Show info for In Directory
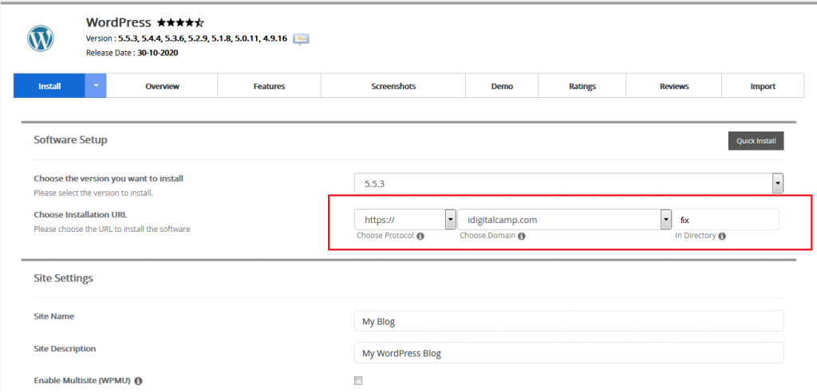The height and width of the screenshot is (392, 817). (x=722, y=236)
